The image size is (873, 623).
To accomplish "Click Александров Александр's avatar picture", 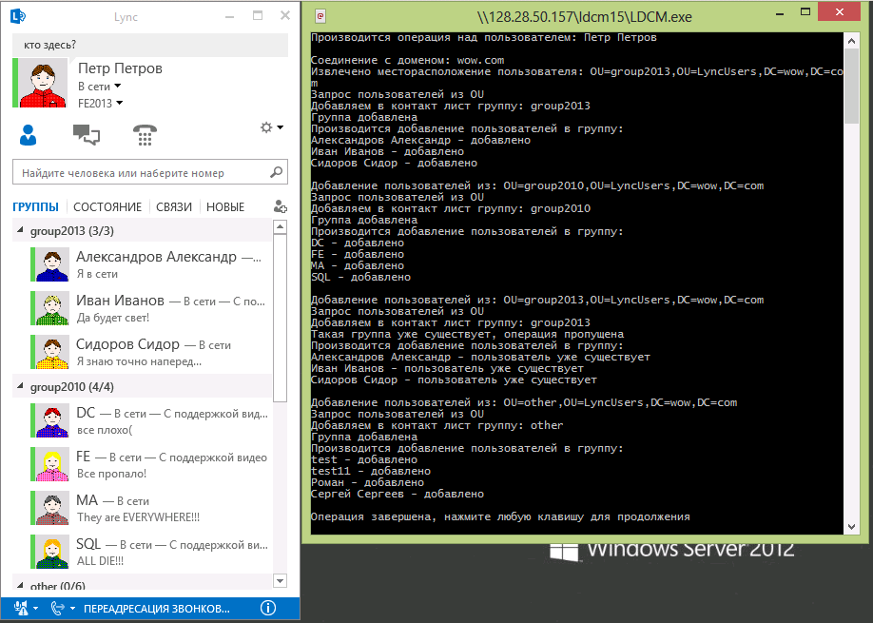I will tap(52, 264).
